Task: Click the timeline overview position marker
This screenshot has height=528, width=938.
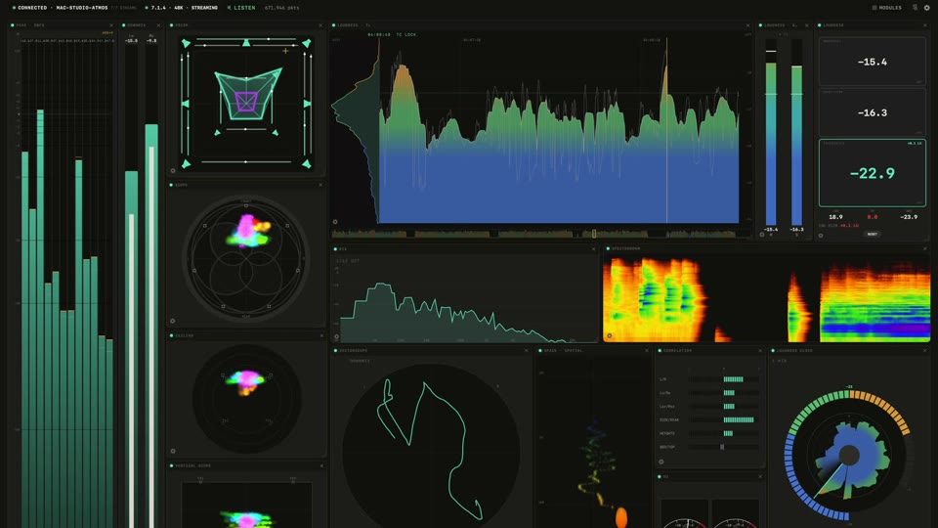Action: point(594,234)
